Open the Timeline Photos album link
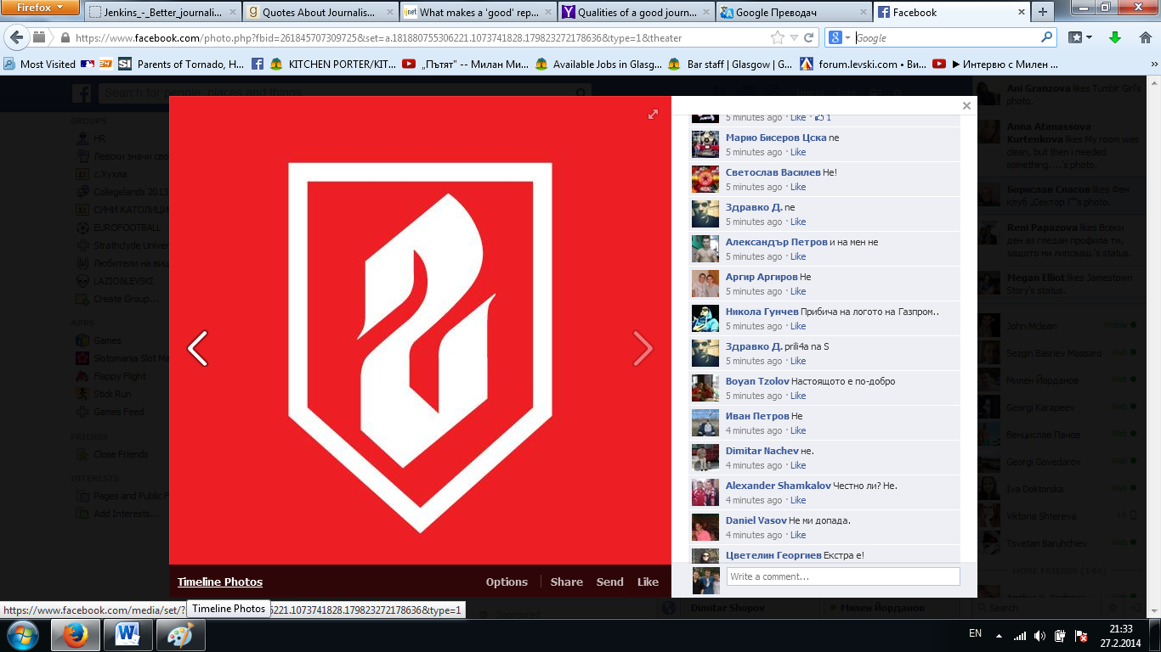This screenshot has width=1161, height=652. pyautogui.click(x=220, y=582)
